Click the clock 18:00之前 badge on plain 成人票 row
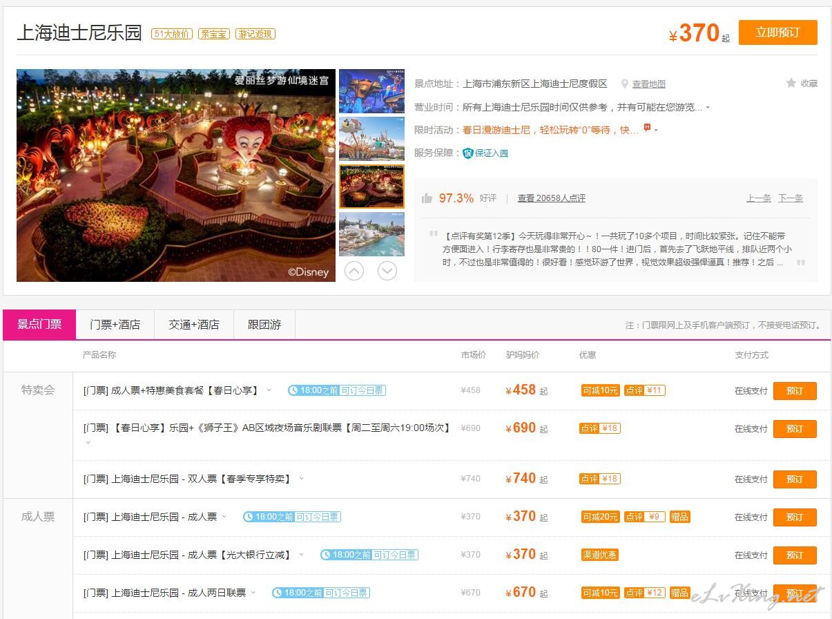The image size is (832, 619). [291, 517]
